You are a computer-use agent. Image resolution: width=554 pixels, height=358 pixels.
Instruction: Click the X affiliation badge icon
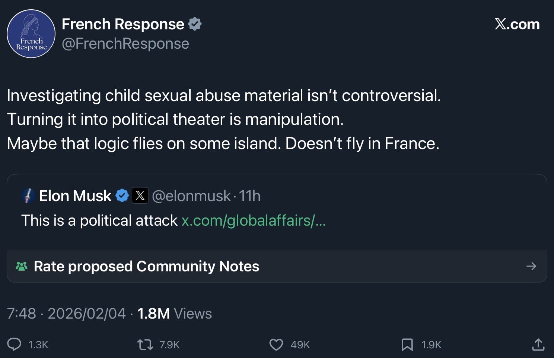click(140, 196)
